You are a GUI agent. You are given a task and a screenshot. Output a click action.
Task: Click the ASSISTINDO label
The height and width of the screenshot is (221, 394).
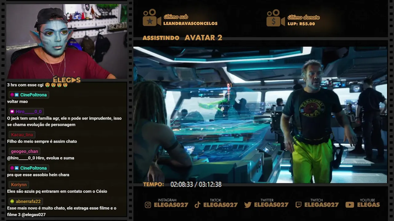[161, 38]
